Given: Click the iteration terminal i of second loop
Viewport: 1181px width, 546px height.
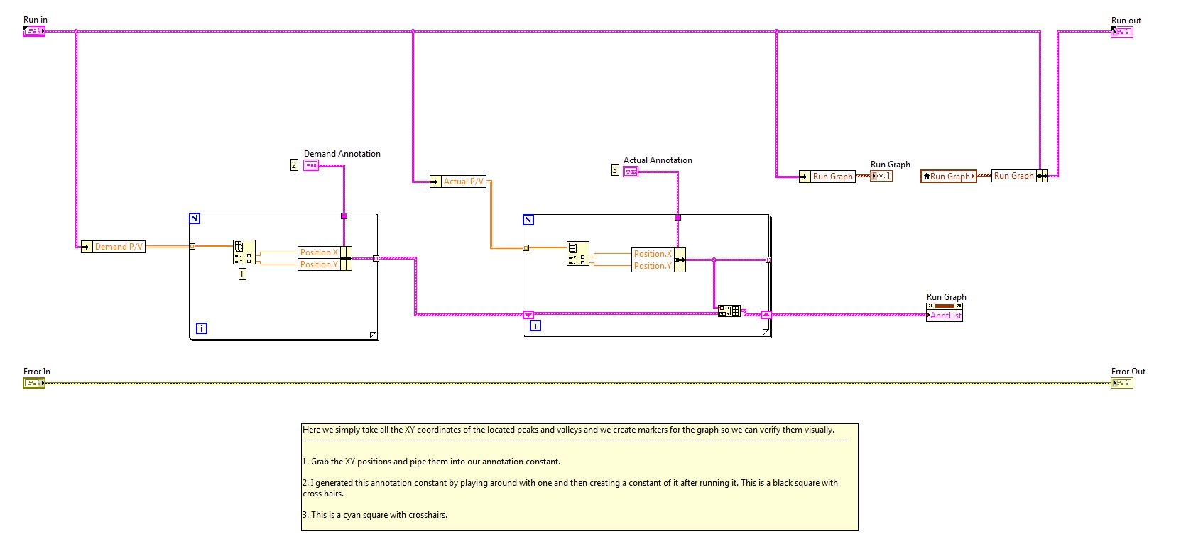Looking at the screenshot, I should 535,325.
